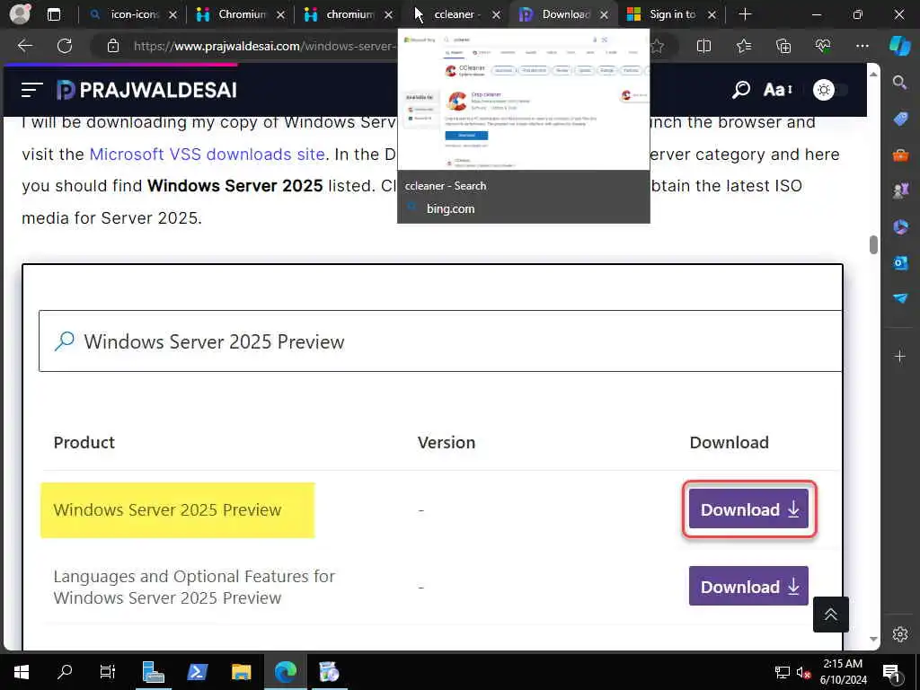Open sidebar Tools briefcase icon
This screenshot has width=920, height=690.
(900, 155)
